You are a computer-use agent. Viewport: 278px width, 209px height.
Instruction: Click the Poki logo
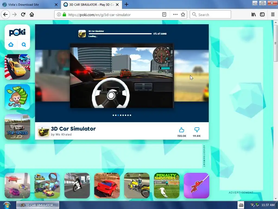pos(17,32)
